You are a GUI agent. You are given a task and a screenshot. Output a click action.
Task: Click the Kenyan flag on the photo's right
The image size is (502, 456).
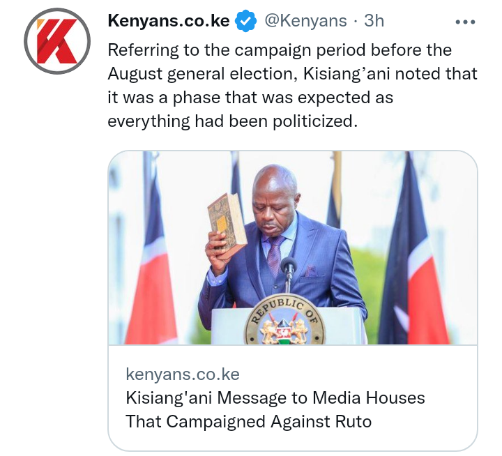[413, 256]
